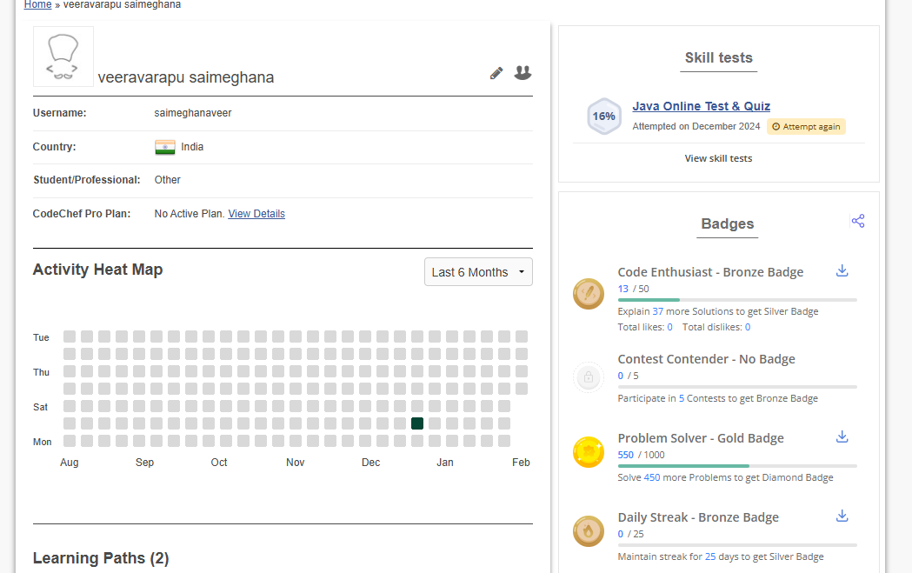Click 'Participate in 5 Contests' text
Image resolution: width=912 pixels, height=573 pixels.
[x=718, y=398]
